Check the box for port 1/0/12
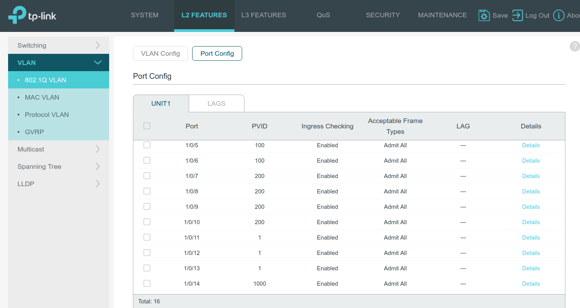 coord(147,253)
